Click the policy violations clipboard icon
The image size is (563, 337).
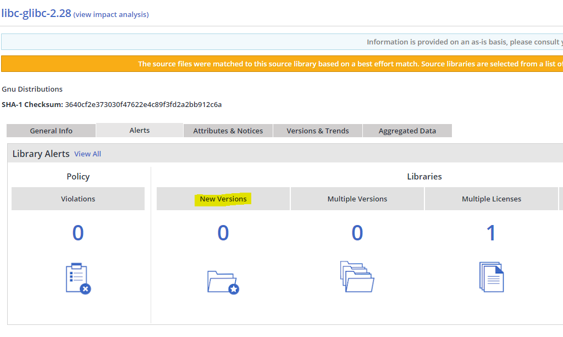pos(78,278)
